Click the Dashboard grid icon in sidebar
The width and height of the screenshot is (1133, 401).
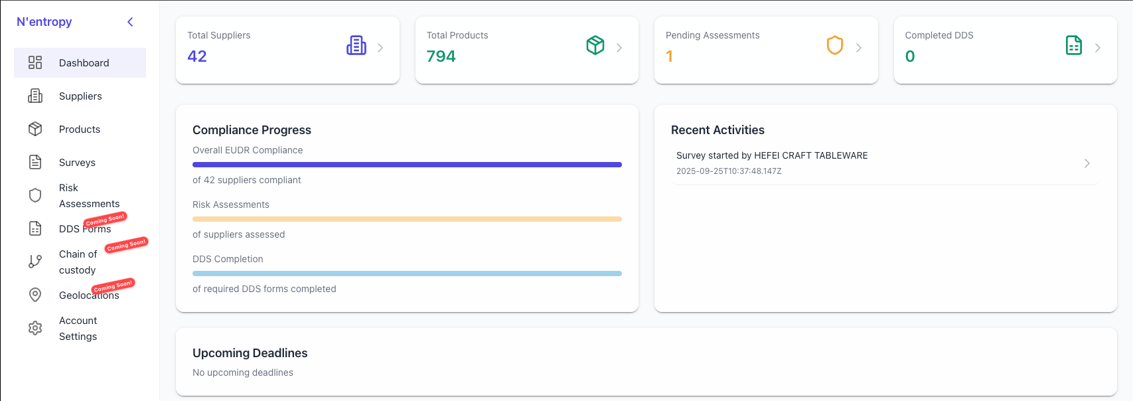click(x=35, y=62)
